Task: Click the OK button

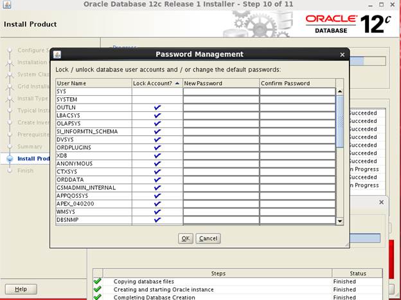Action: click(x=186, y=238)
